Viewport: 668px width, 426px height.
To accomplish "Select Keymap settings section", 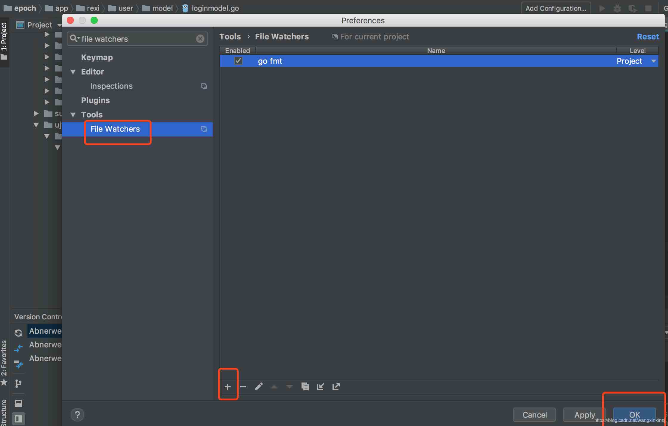I will pyautogui.click(x=97, y=57).
